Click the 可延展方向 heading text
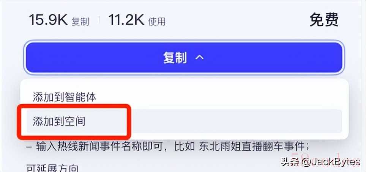Screen dimensions: 366x172 (x=52, y=169)
